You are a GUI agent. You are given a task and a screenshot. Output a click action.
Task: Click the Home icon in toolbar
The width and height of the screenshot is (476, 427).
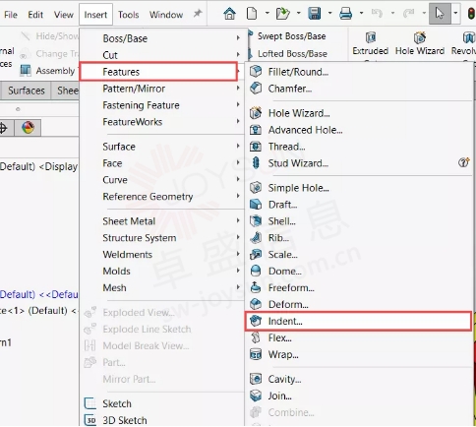pyautogui.click(x=229, y=14)
